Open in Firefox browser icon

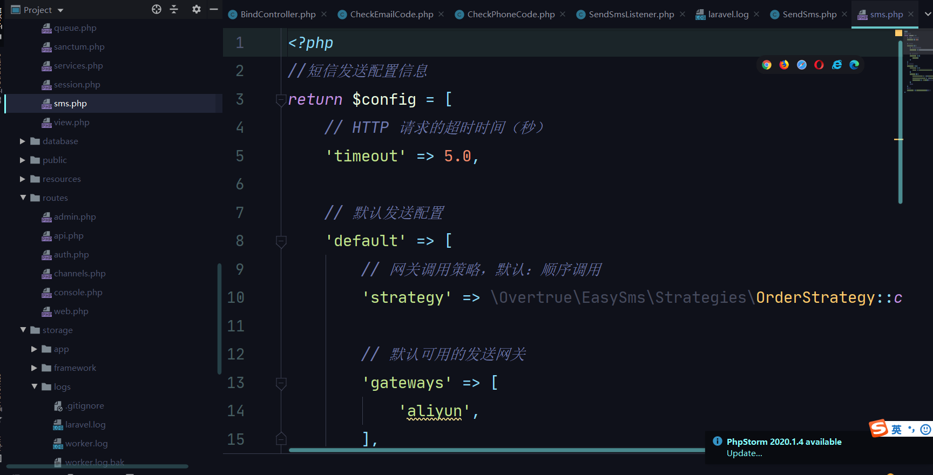coord(784,65)
